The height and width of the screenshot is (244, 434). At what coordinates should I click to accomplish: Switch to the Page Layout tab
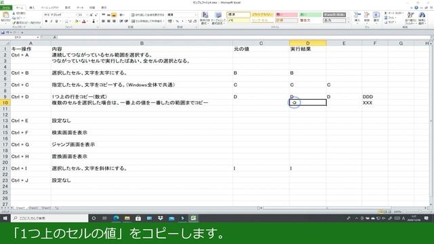tap(50, 7)
